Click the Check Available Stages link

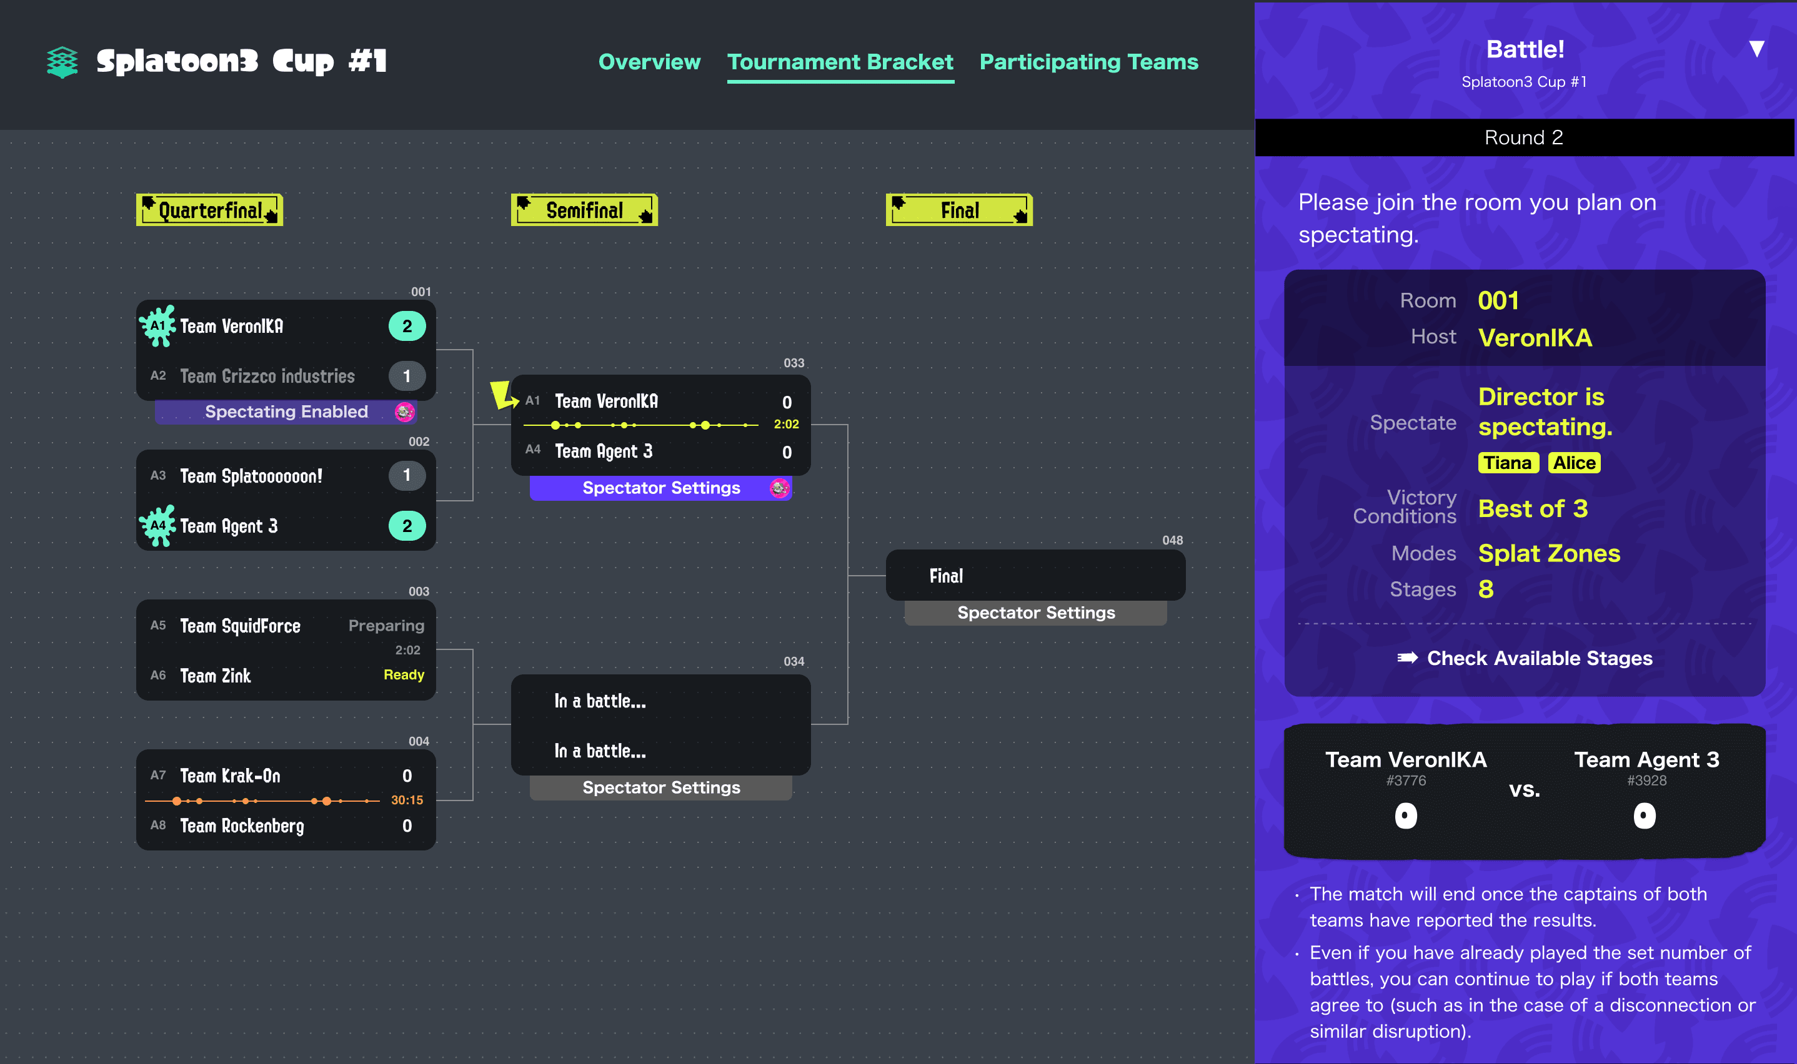pos(1540,658)
